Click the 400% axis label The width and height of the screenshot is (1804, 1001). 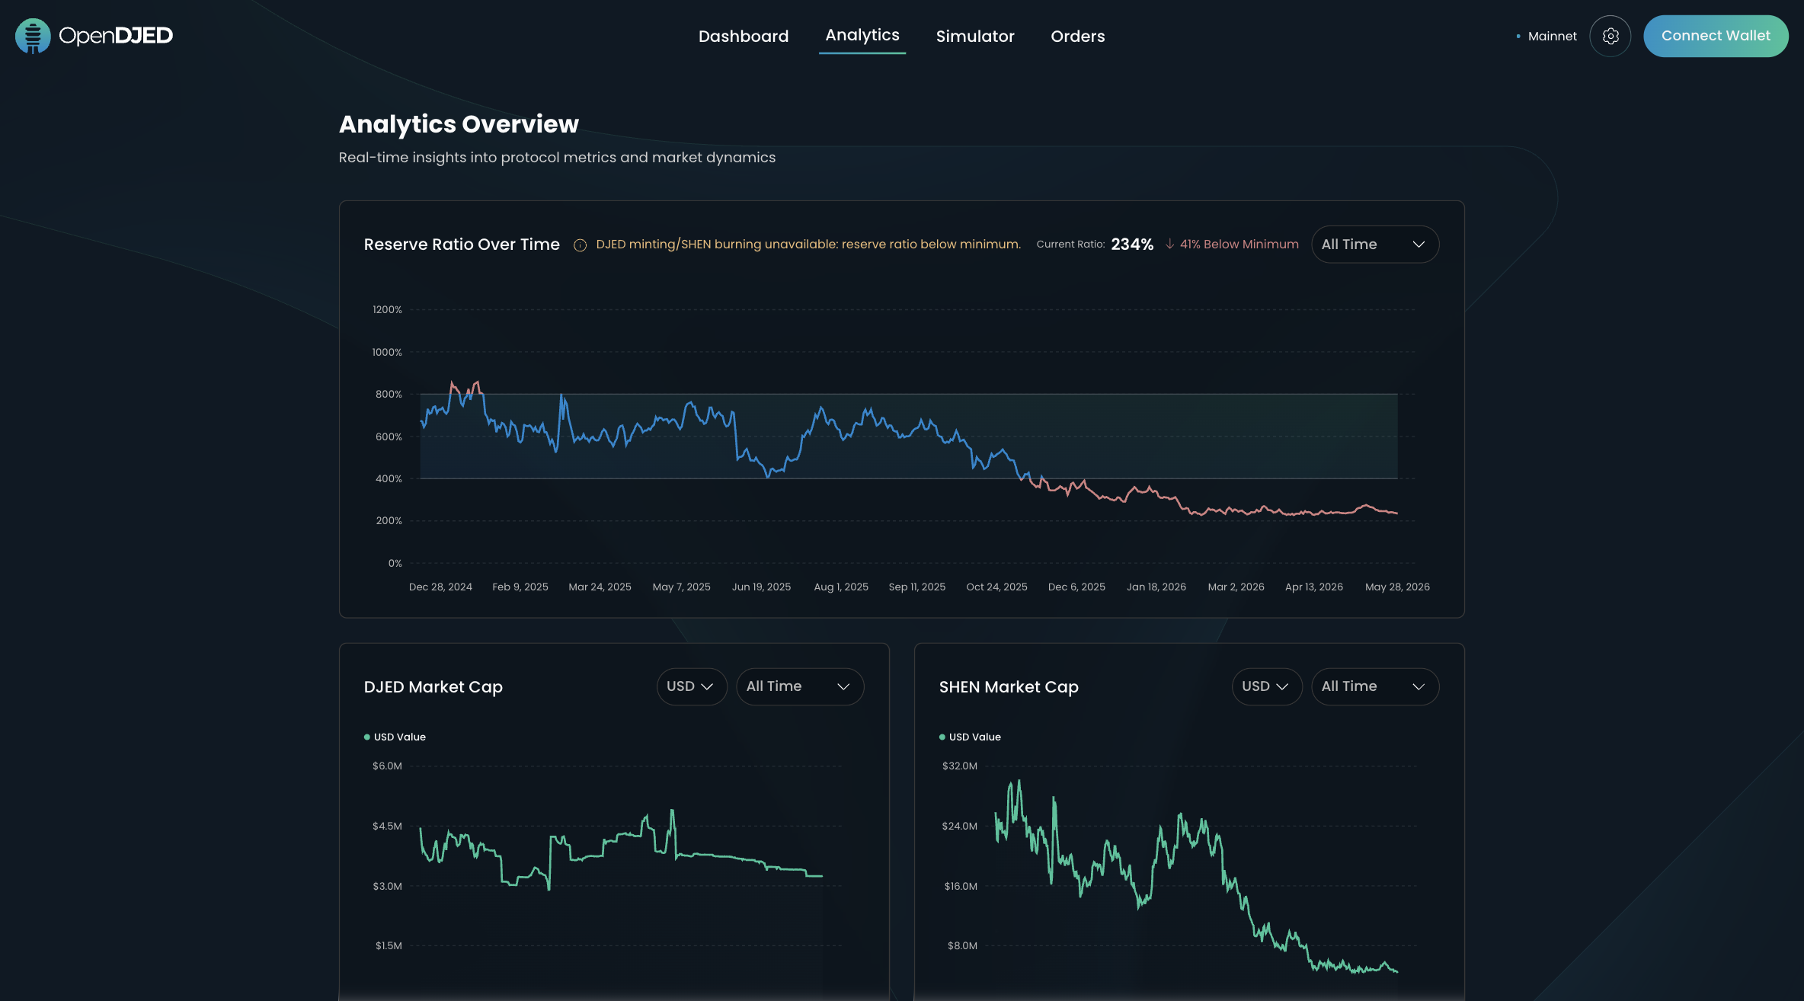389,478
